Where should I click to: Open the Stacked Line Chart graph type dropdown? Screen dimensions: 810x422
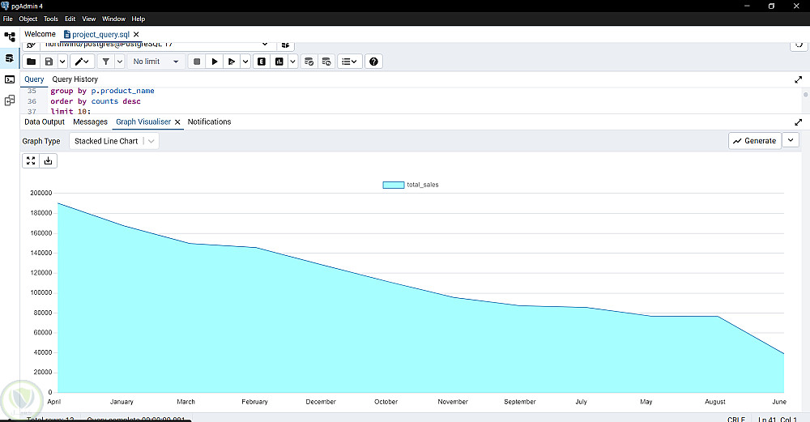pos(114,141)
